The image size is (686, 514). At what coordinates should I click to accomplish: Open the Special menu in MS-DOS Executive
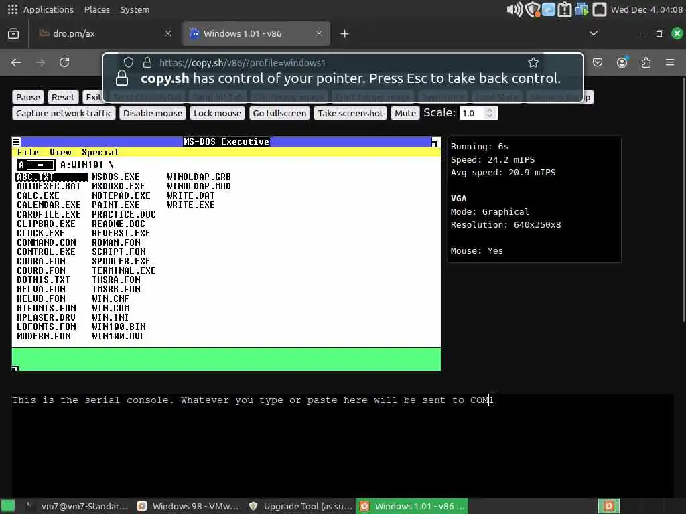point(100,152)
